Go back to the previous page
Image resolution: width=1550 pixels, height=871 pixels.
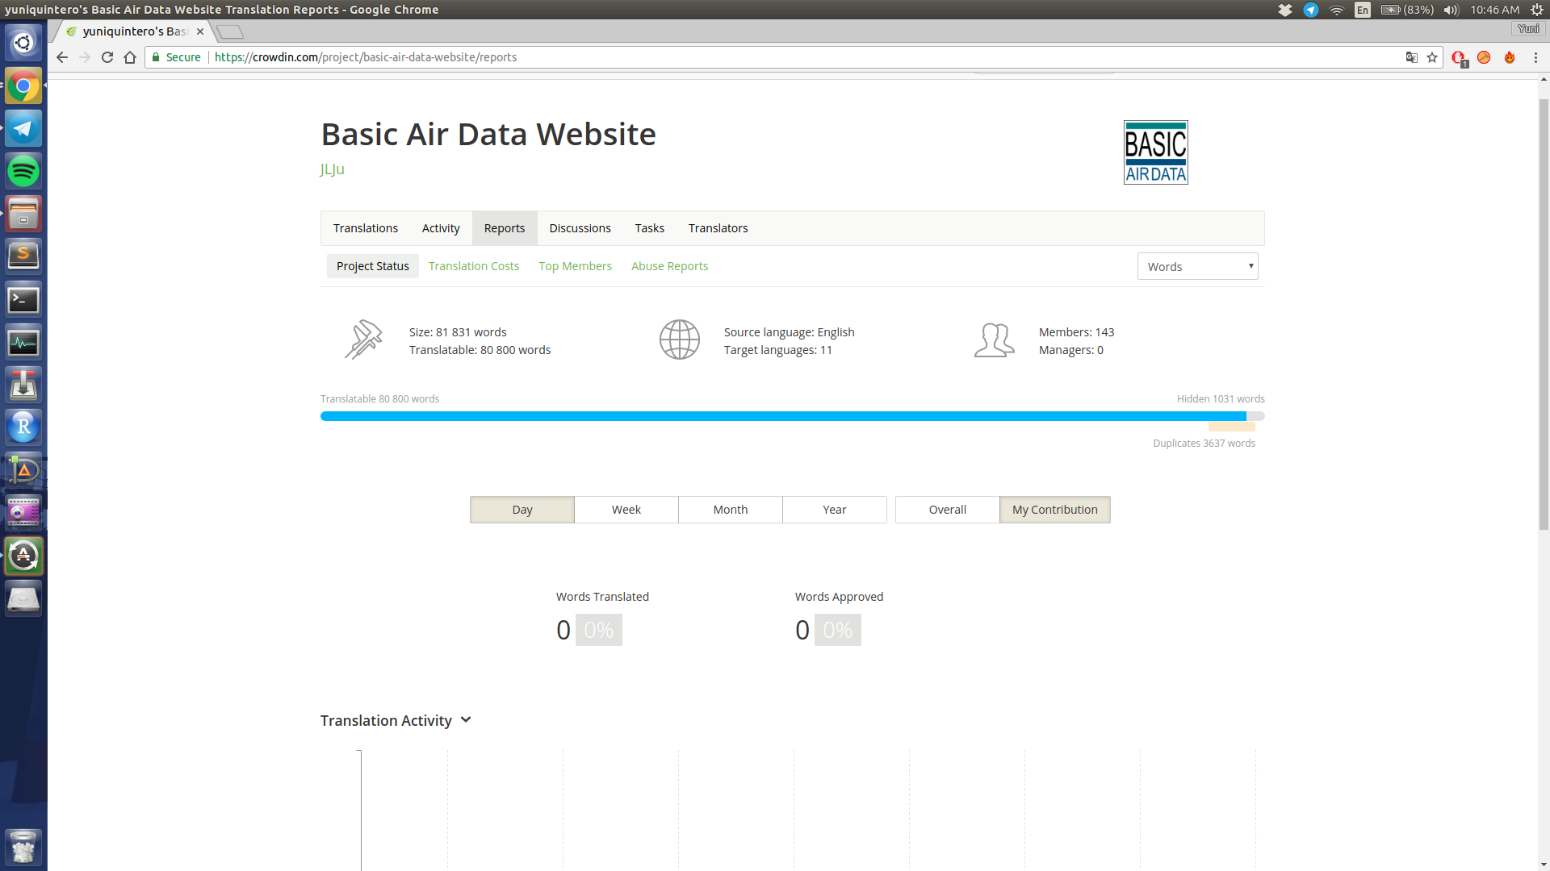[x=62, y=57]
